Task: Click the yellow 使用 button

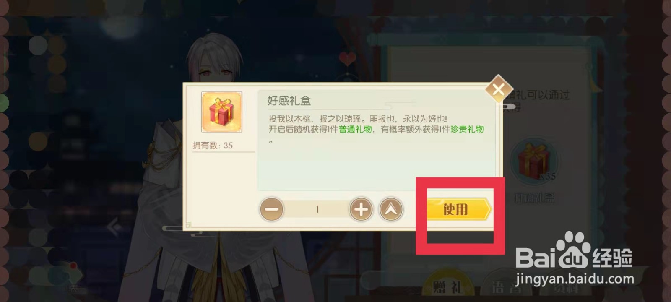Action: click(x=458, y=209)
